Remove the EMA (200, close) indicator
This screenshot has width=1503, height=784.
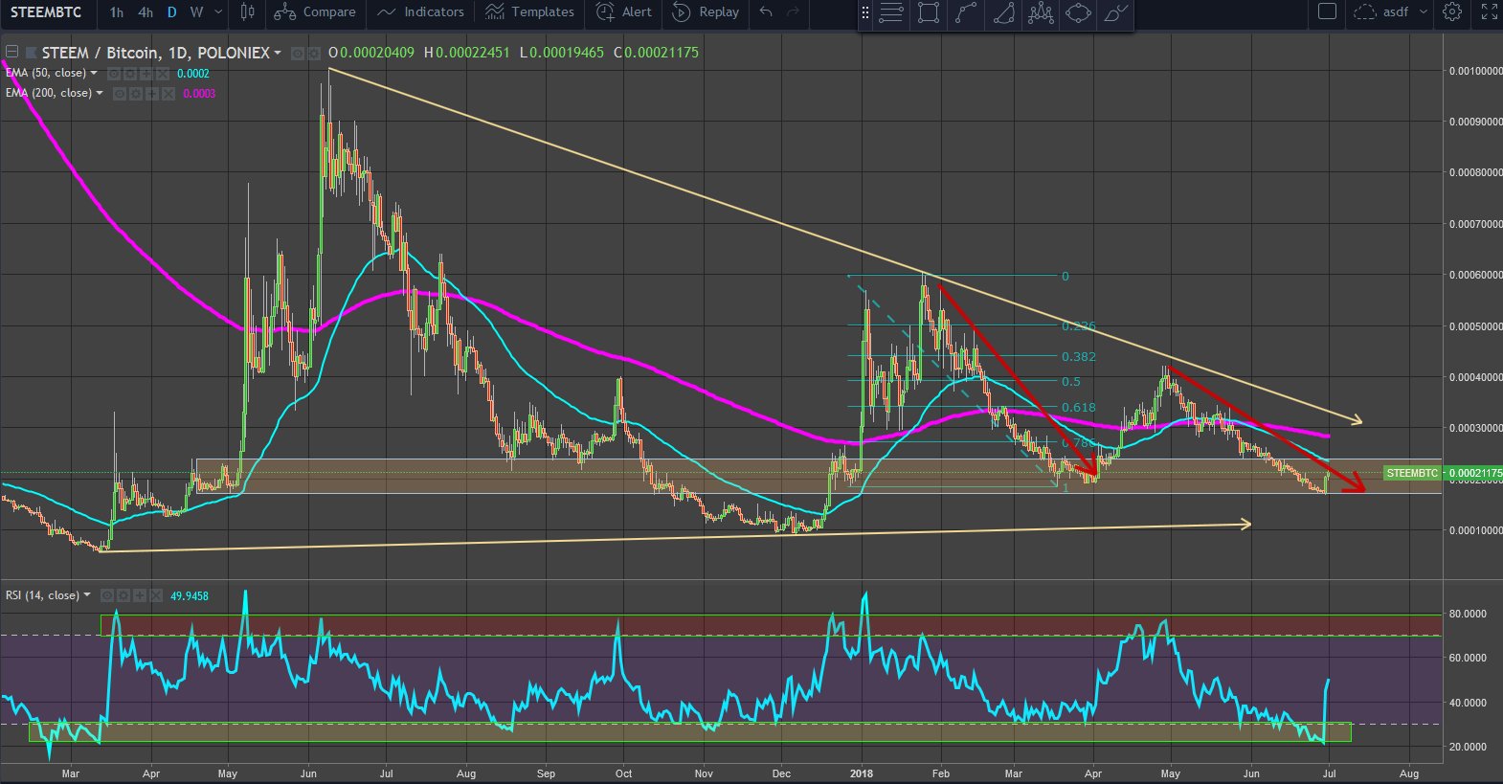(168, 94)
